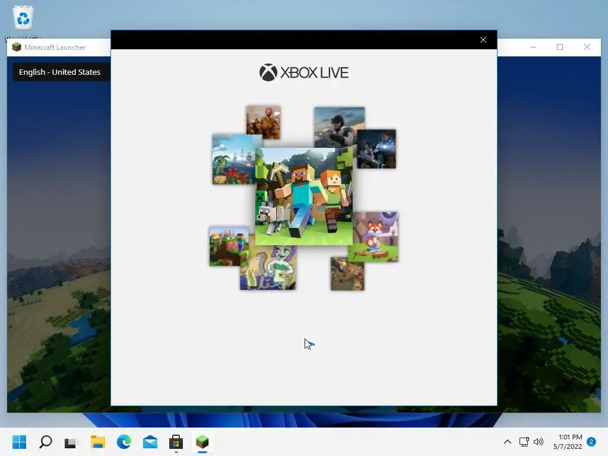Click the Minecraft Launcher taskbar icon
Screen dimensions: 608x456
coord(202,442)
